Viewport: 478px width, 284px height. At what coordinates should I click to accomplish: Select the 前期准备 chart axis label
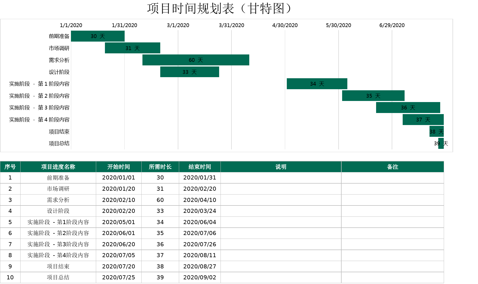pyautogui.click(x=59, y=36)
